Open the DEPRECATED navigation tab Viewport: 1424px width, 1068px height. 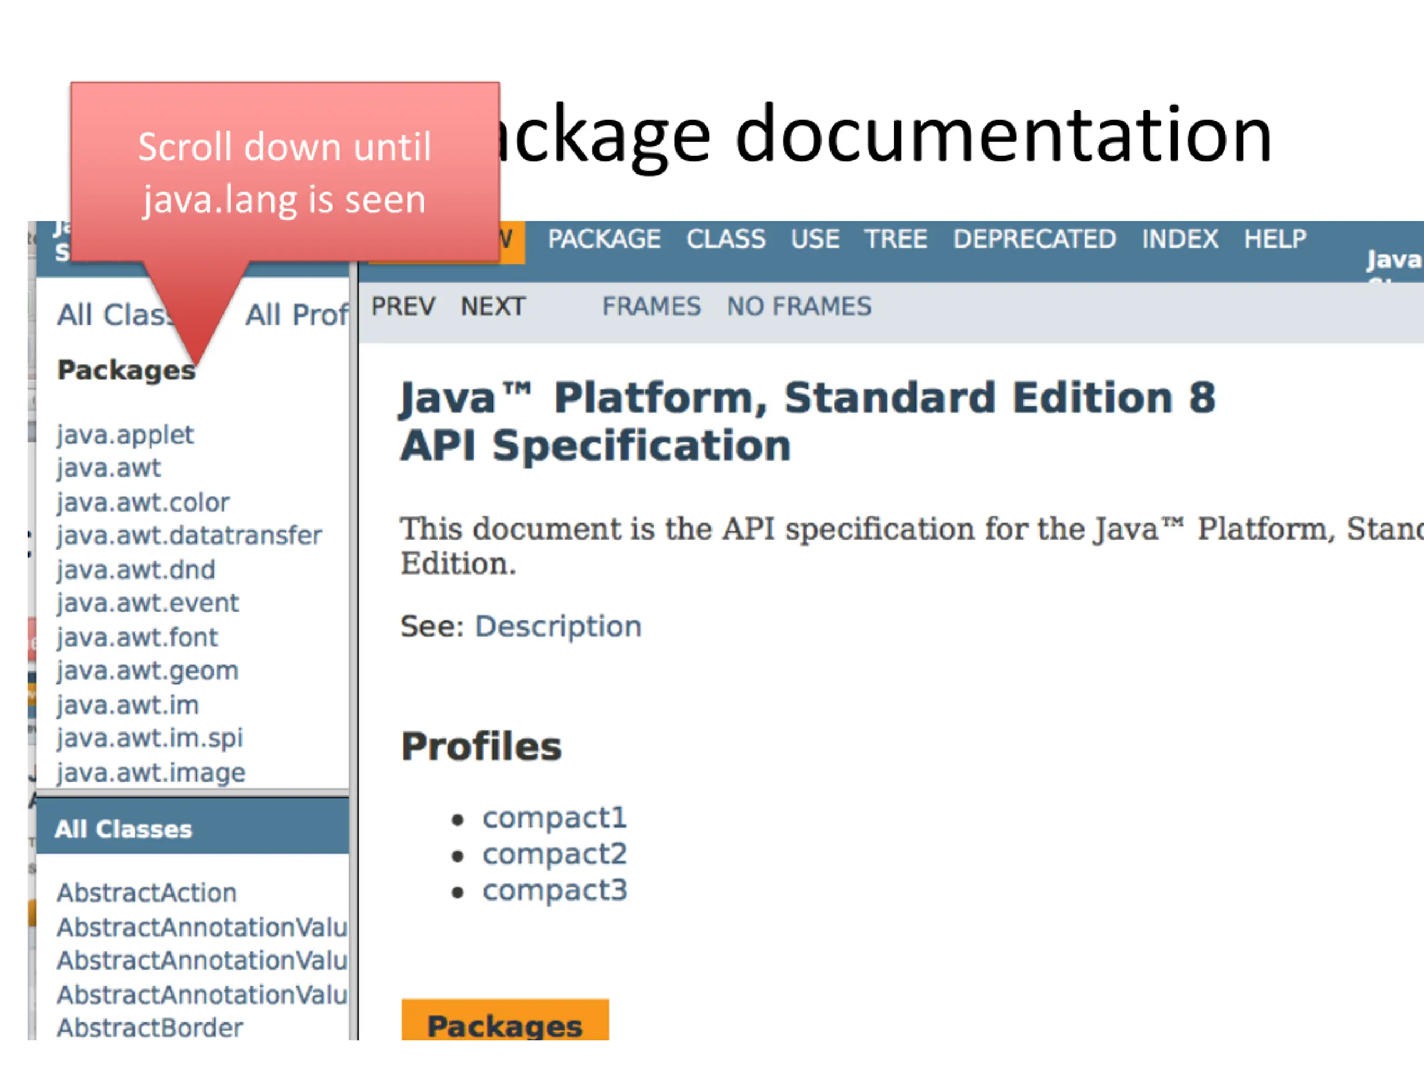click(1035, 240)
